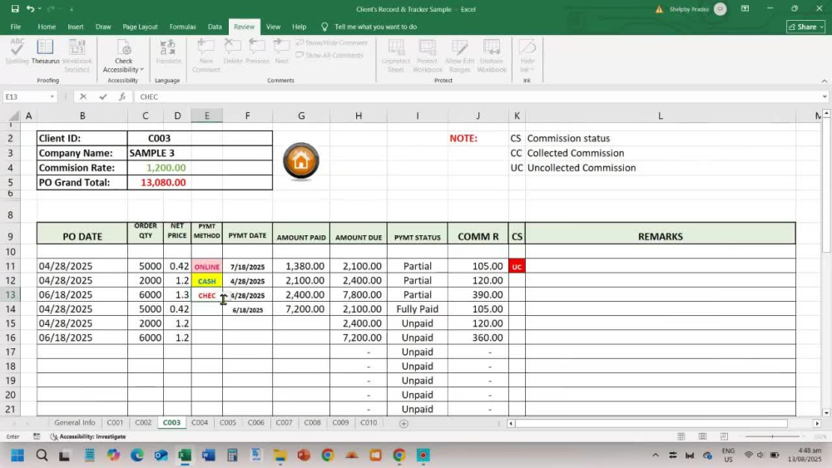Collapse the ribbon with the chevron
This screenshot has width=832, height=468.
(x=824, y=81)
